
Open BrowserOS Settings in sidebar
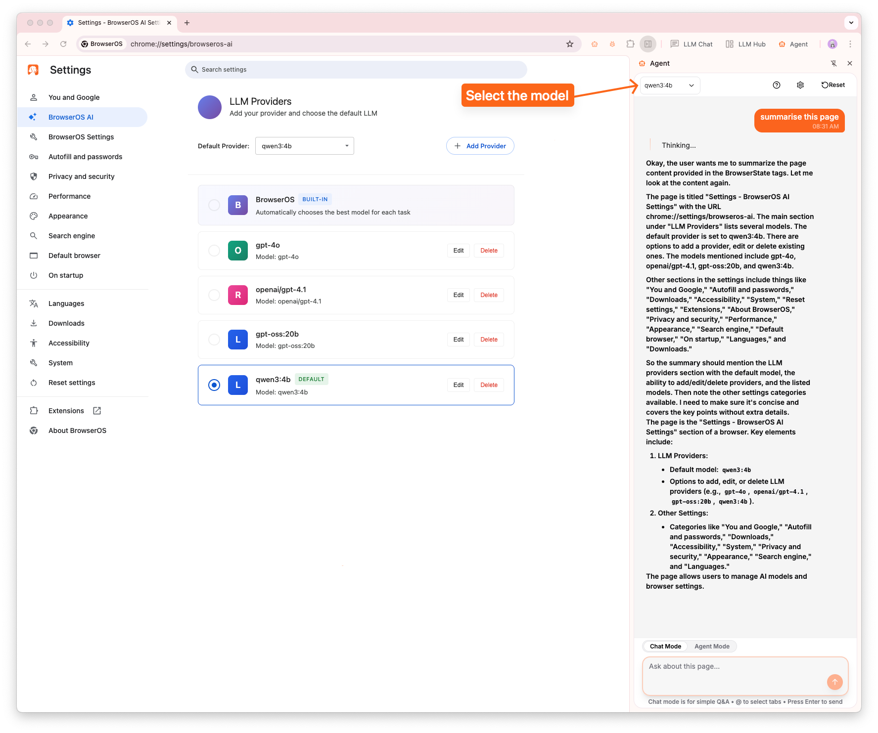(x=82, y=137)
